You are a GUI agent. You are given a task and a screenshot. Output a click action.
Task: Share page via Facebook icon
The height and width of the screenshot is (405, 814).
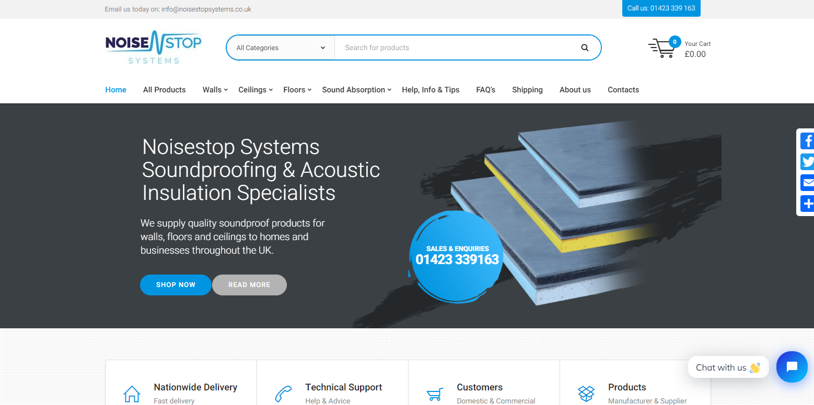tap(807, 141)
